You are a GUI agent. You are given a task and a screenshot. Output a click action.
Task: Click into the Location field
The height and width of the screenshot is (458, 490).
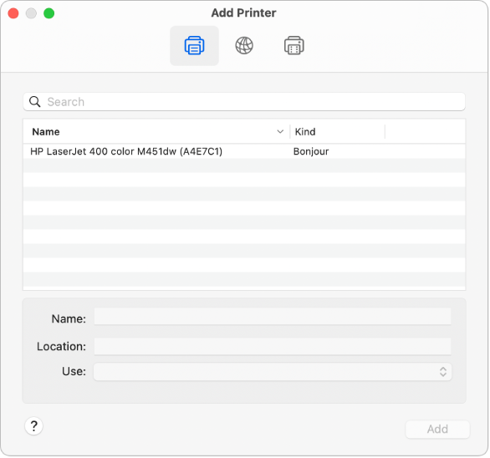pyautogui.click(x=273, y=346)
